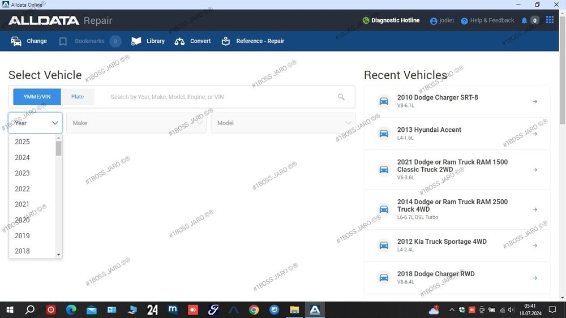Click arrow for 2012 Kia Sportage
The height and width of the screenshot is (318, 566).
(x=535, y=246)
